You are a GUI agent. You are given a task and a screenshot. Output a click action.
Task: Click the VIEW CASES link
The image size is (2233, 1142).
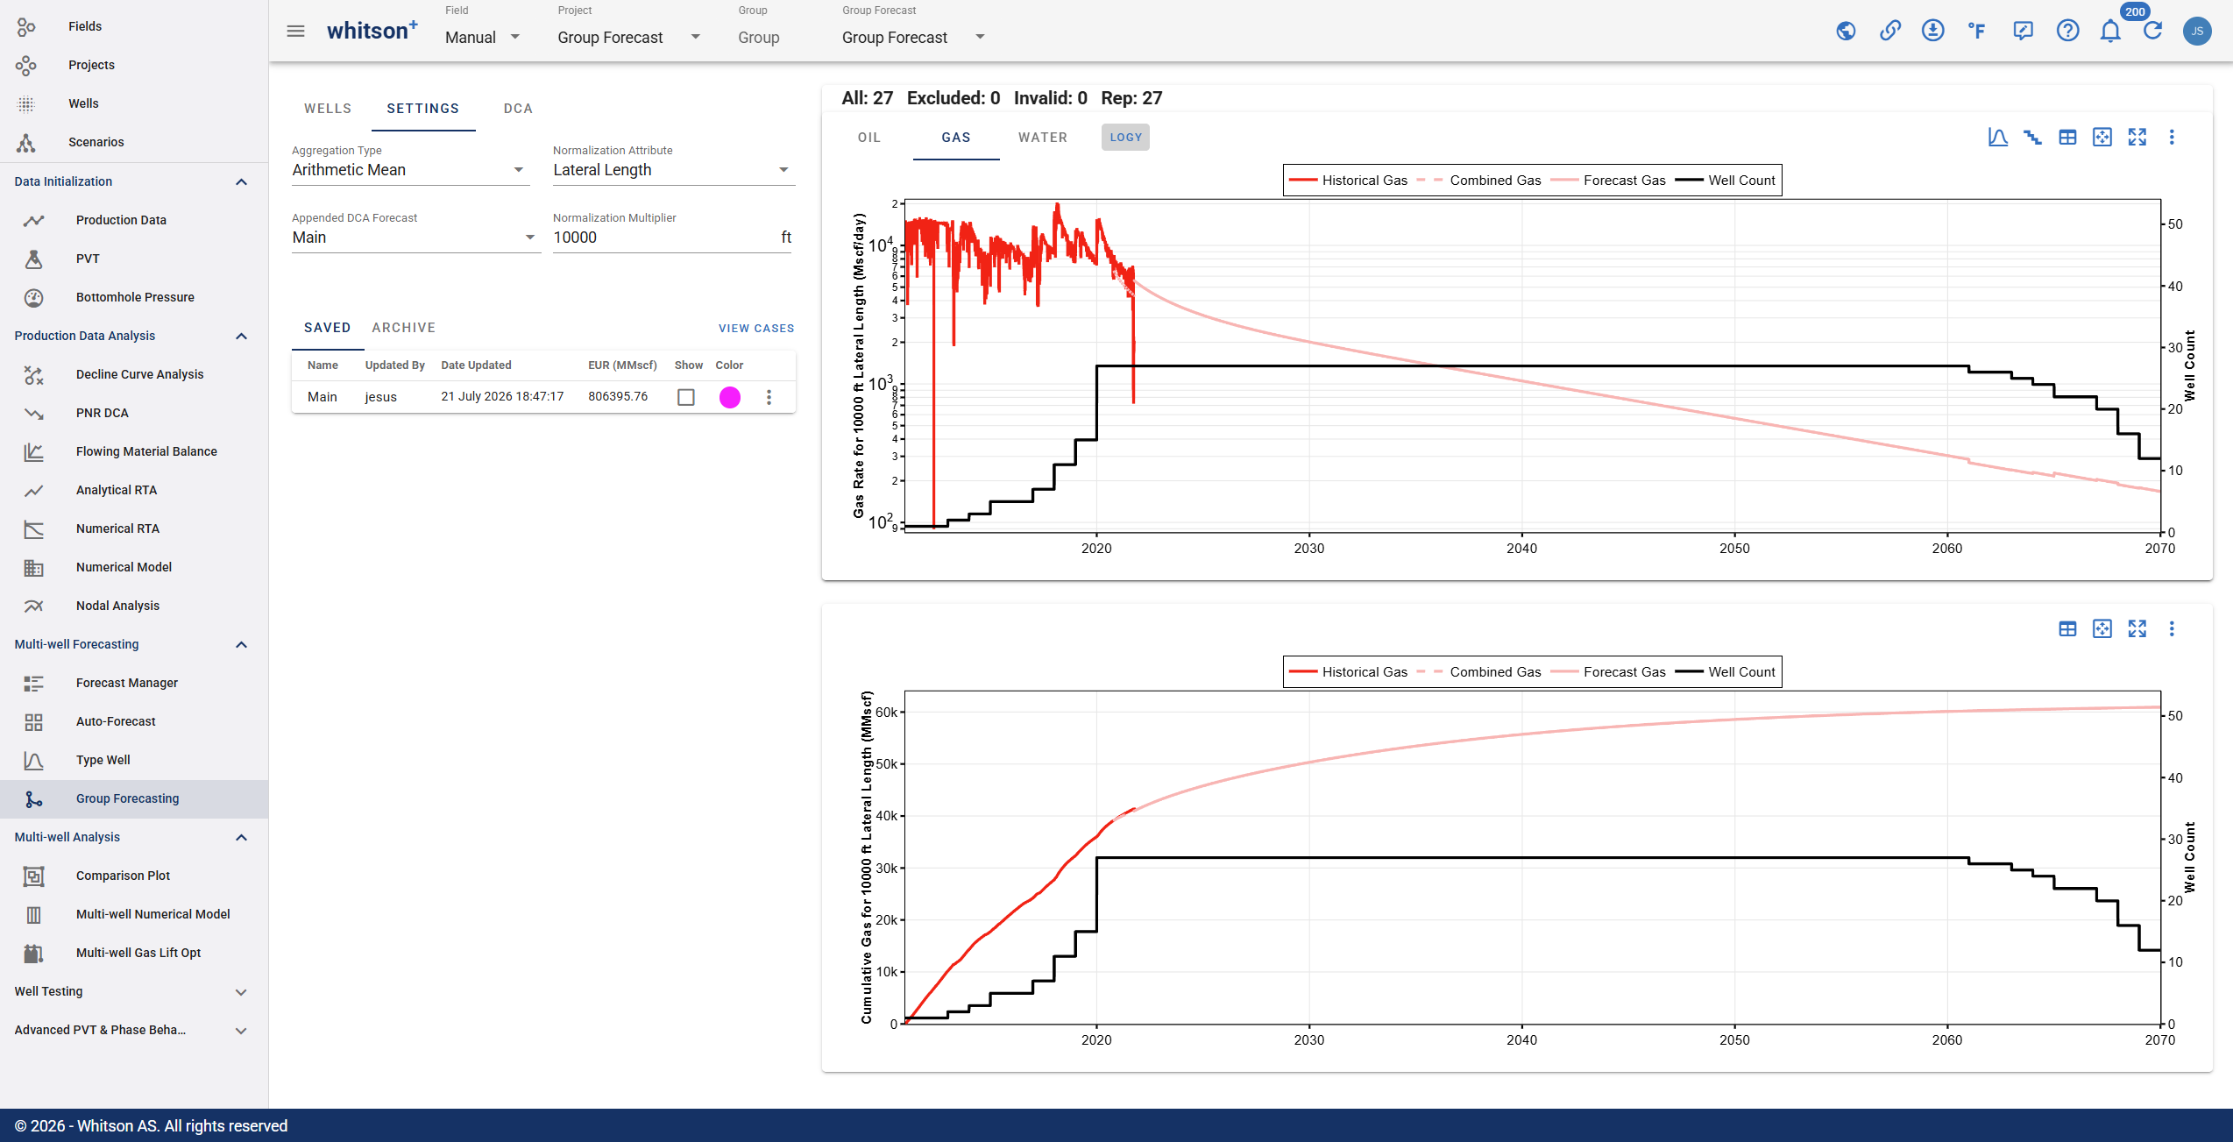tap(756, 329)
